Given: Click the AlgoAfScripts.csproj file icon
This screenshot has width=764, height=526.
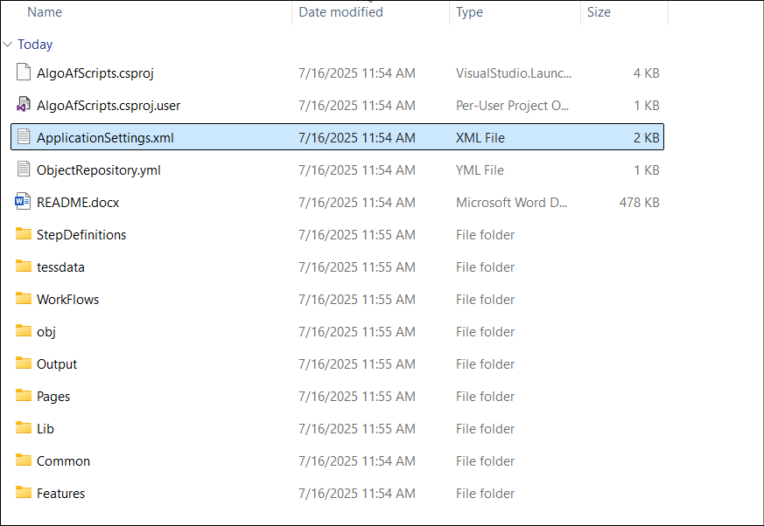Looking at the screenshot, I should coord(24,72).
